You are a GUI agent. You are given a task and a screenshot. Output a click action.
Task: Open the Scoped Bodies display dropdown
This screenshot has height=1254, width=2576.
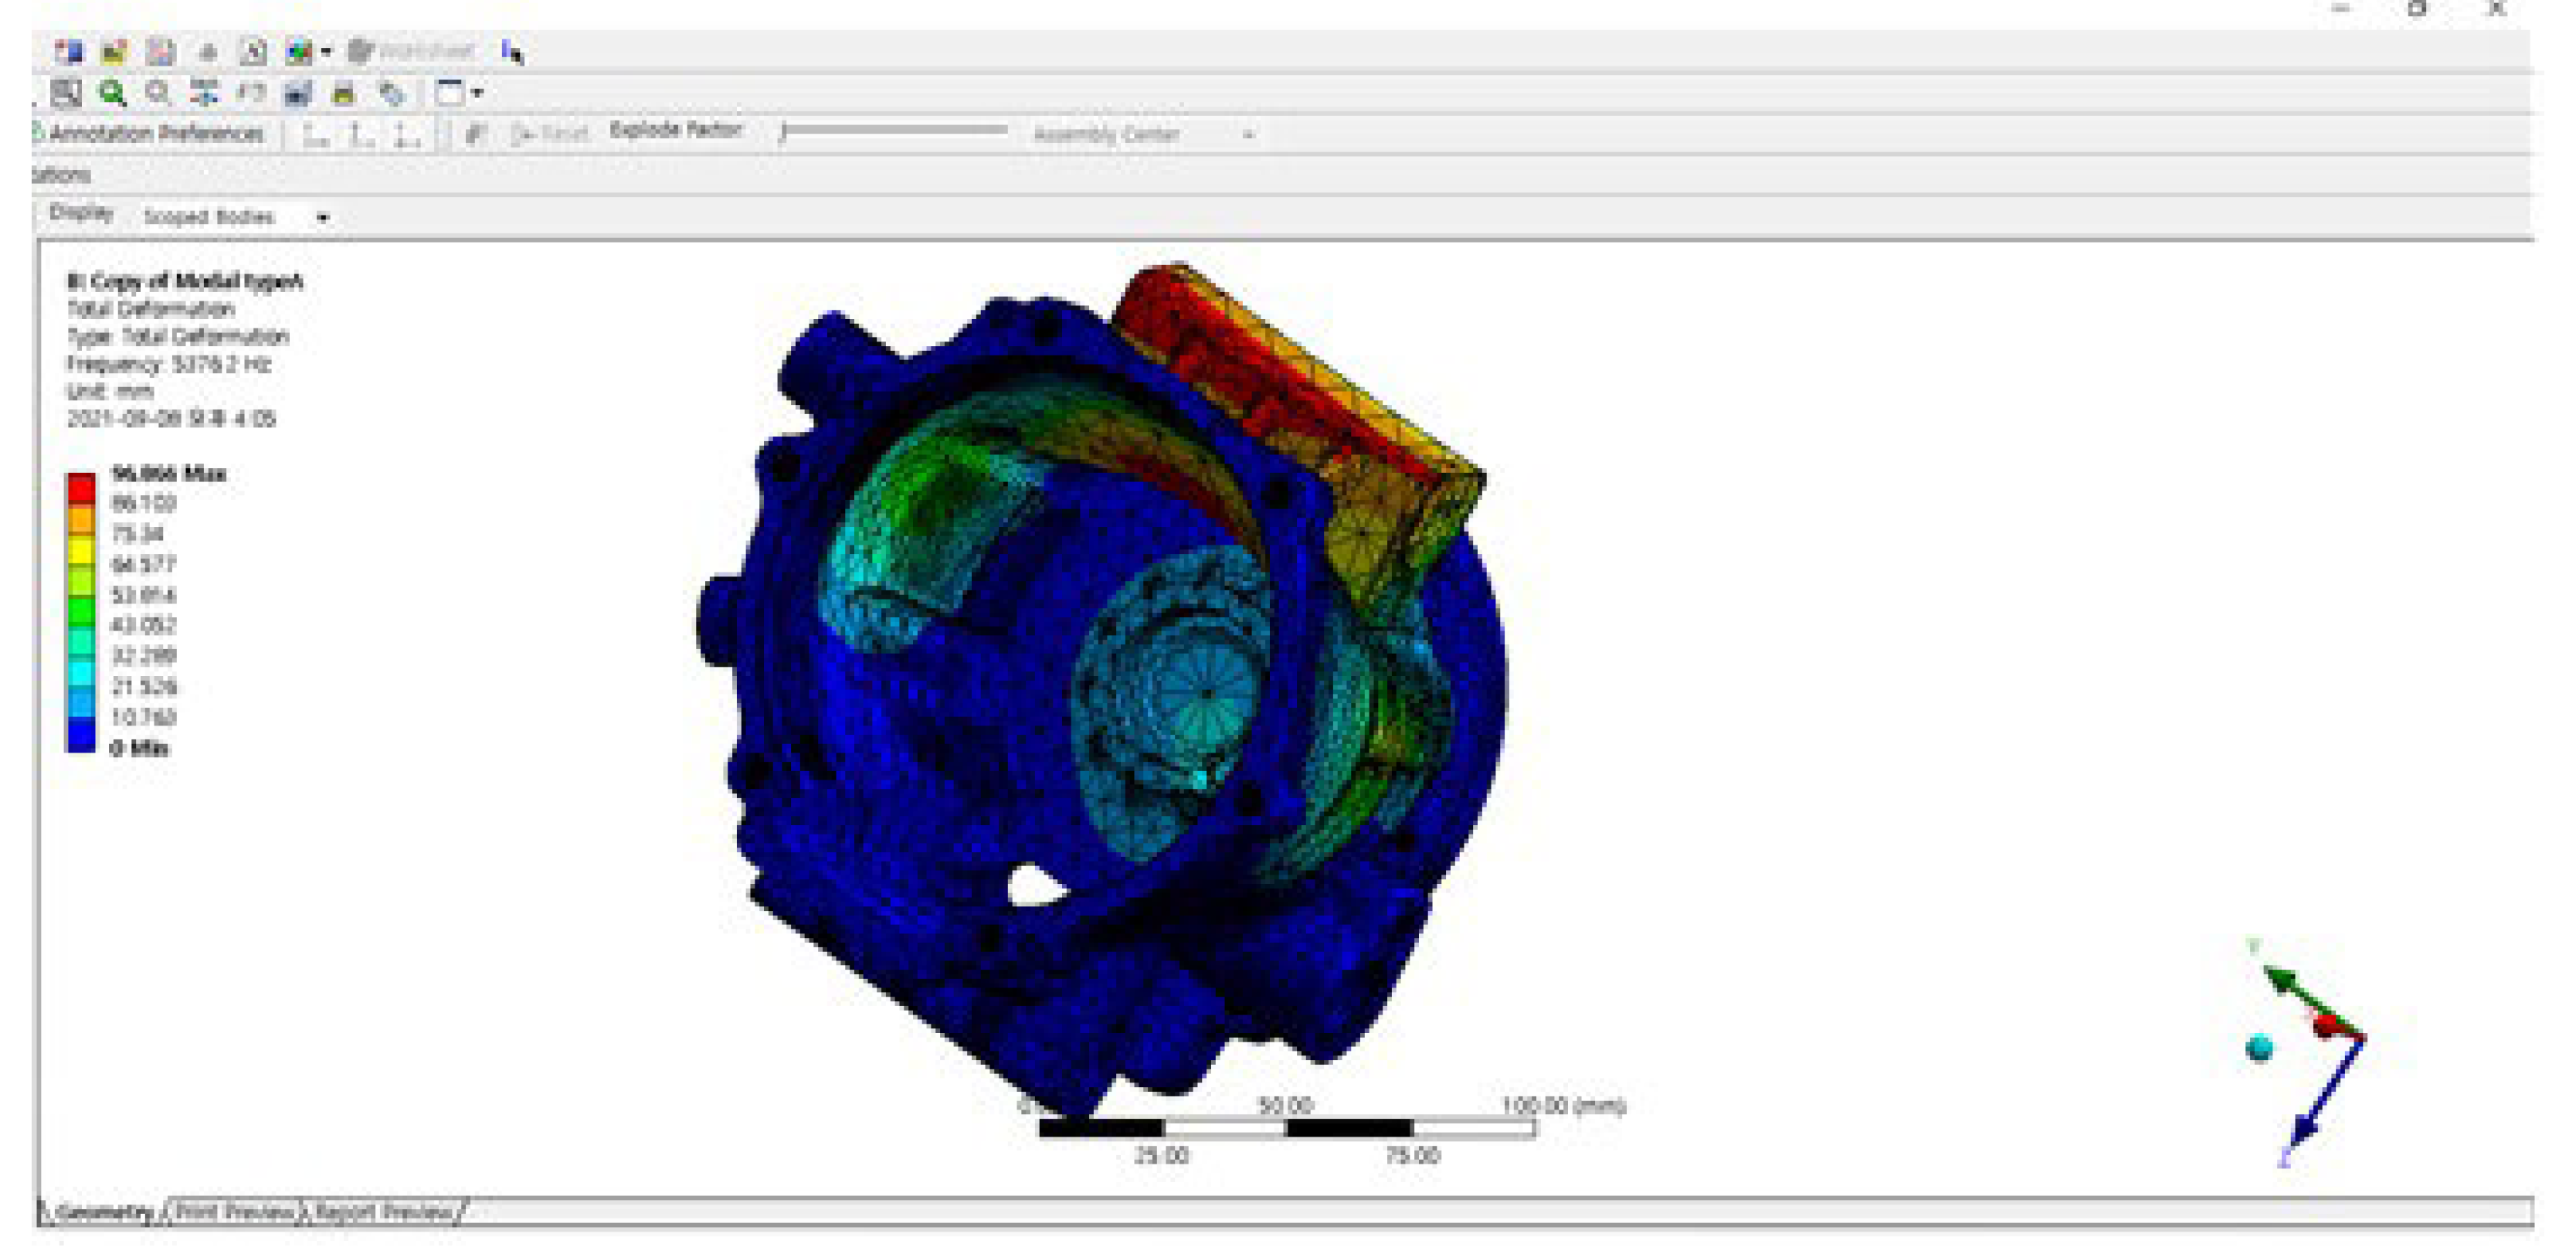(x=322, y=217)
